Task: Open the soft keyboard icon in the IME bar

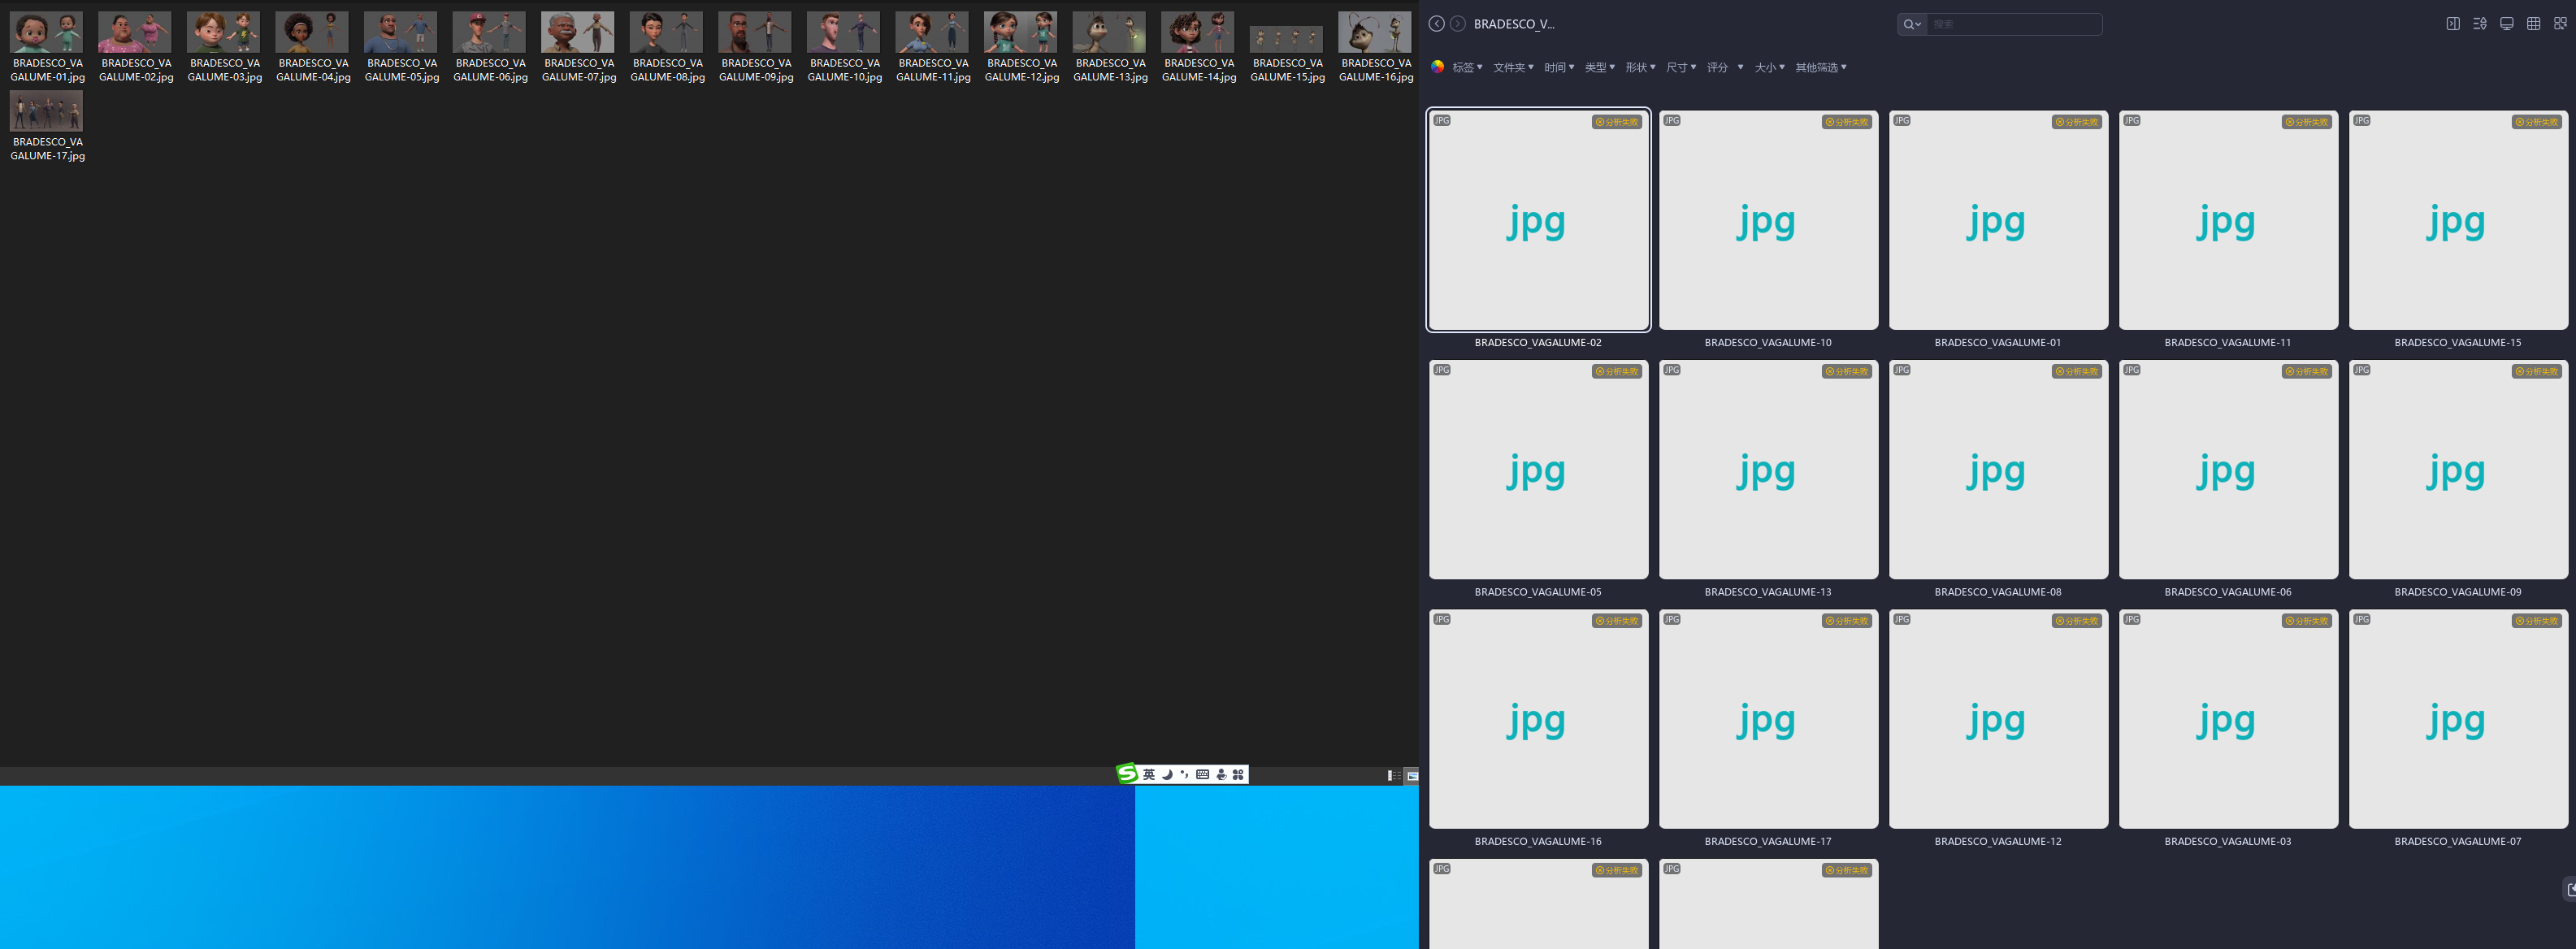Action: click(1203, 775)
